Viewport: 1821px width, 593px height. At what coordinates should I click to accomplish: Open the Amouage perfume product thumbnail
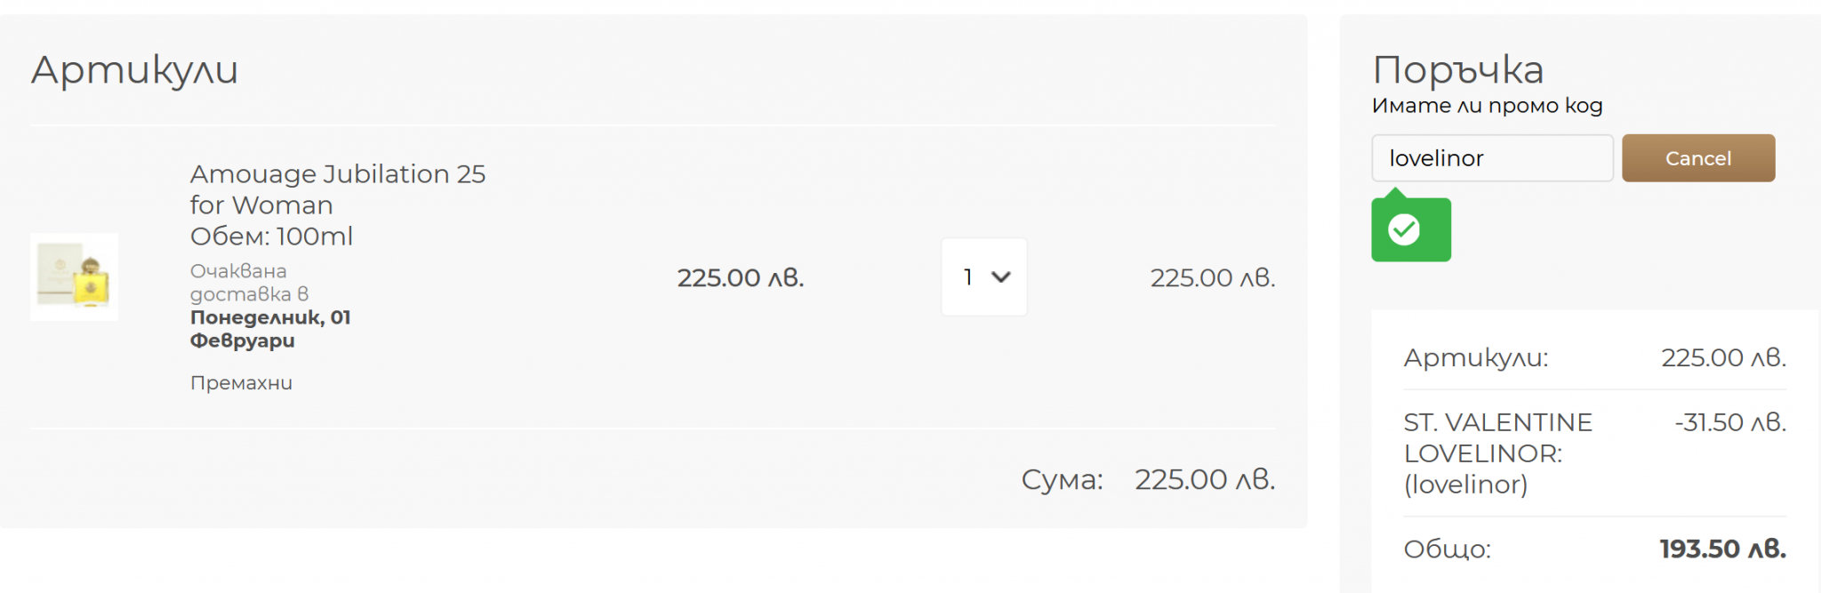pos(75,276)
